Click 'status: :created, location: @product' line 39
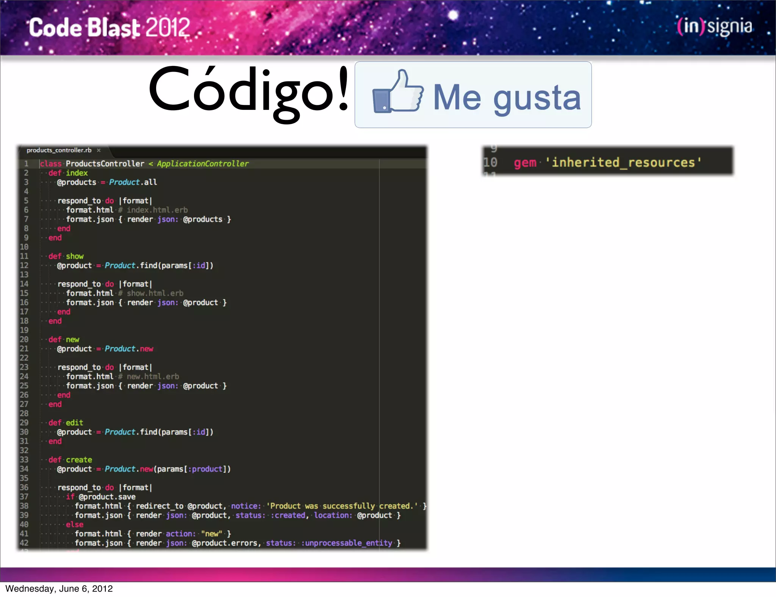The height and width of the screenshot is (597, 776). (x=314, y=516)
